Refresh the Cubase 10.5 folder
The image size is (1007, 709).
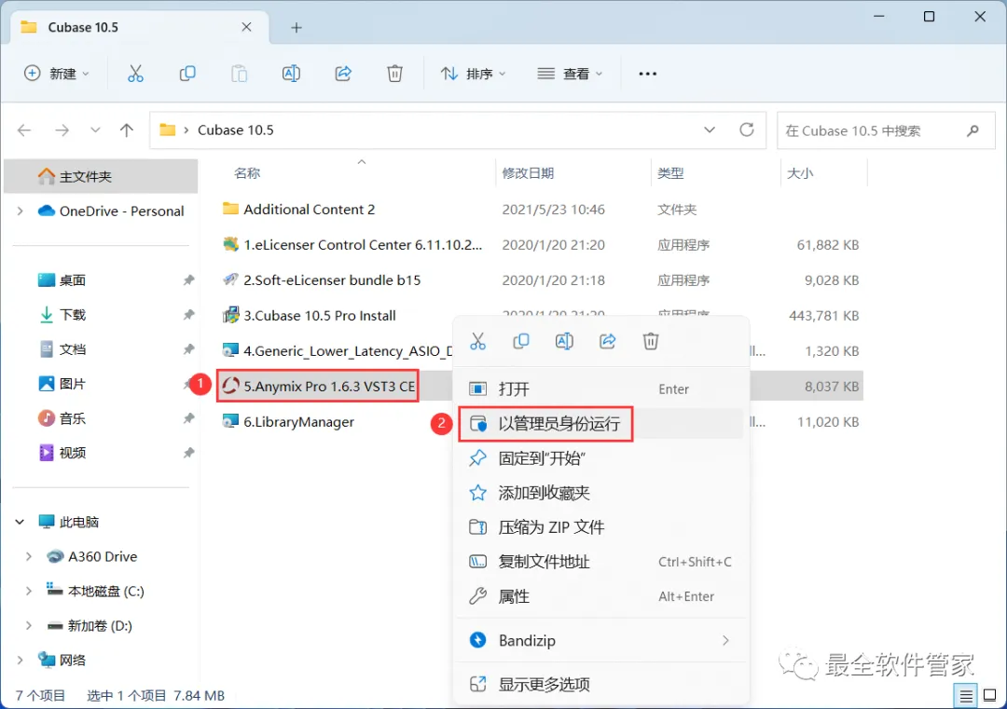[x=746, y=130]
